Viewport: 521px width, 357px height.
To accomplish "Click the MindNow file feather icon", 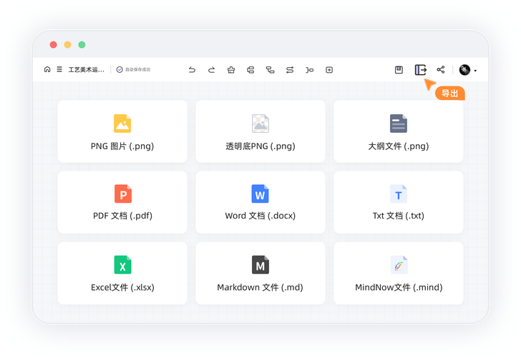I will (x=399, y=265).
